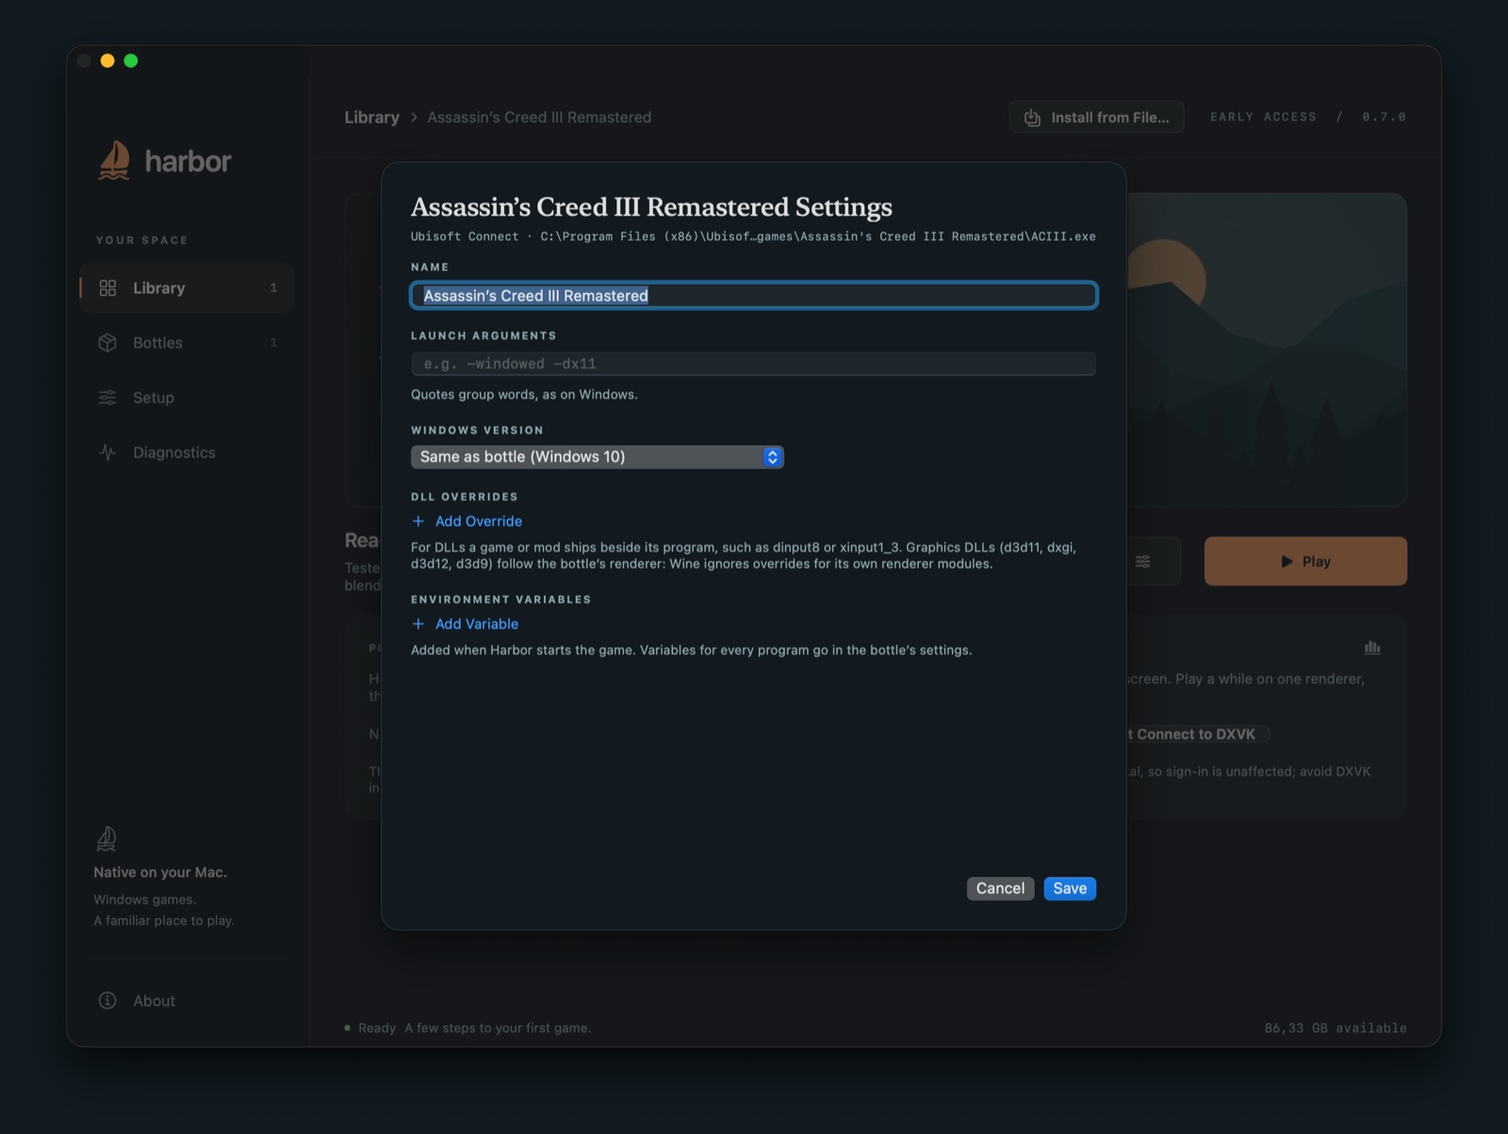Screen dimensions: 1508x1134
Task: Open the Windows Version dropdown
Action: (x=598, y=457)
